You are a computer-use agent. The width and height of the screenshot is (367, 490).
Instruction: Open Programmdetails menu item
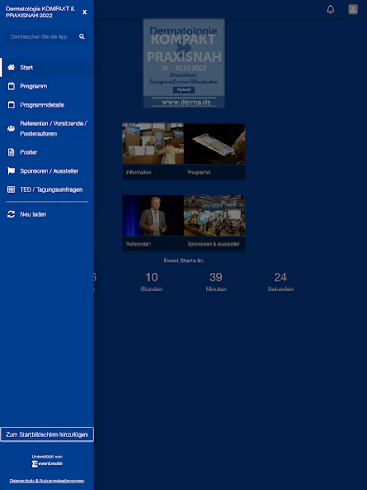click(x=47, y=105)
